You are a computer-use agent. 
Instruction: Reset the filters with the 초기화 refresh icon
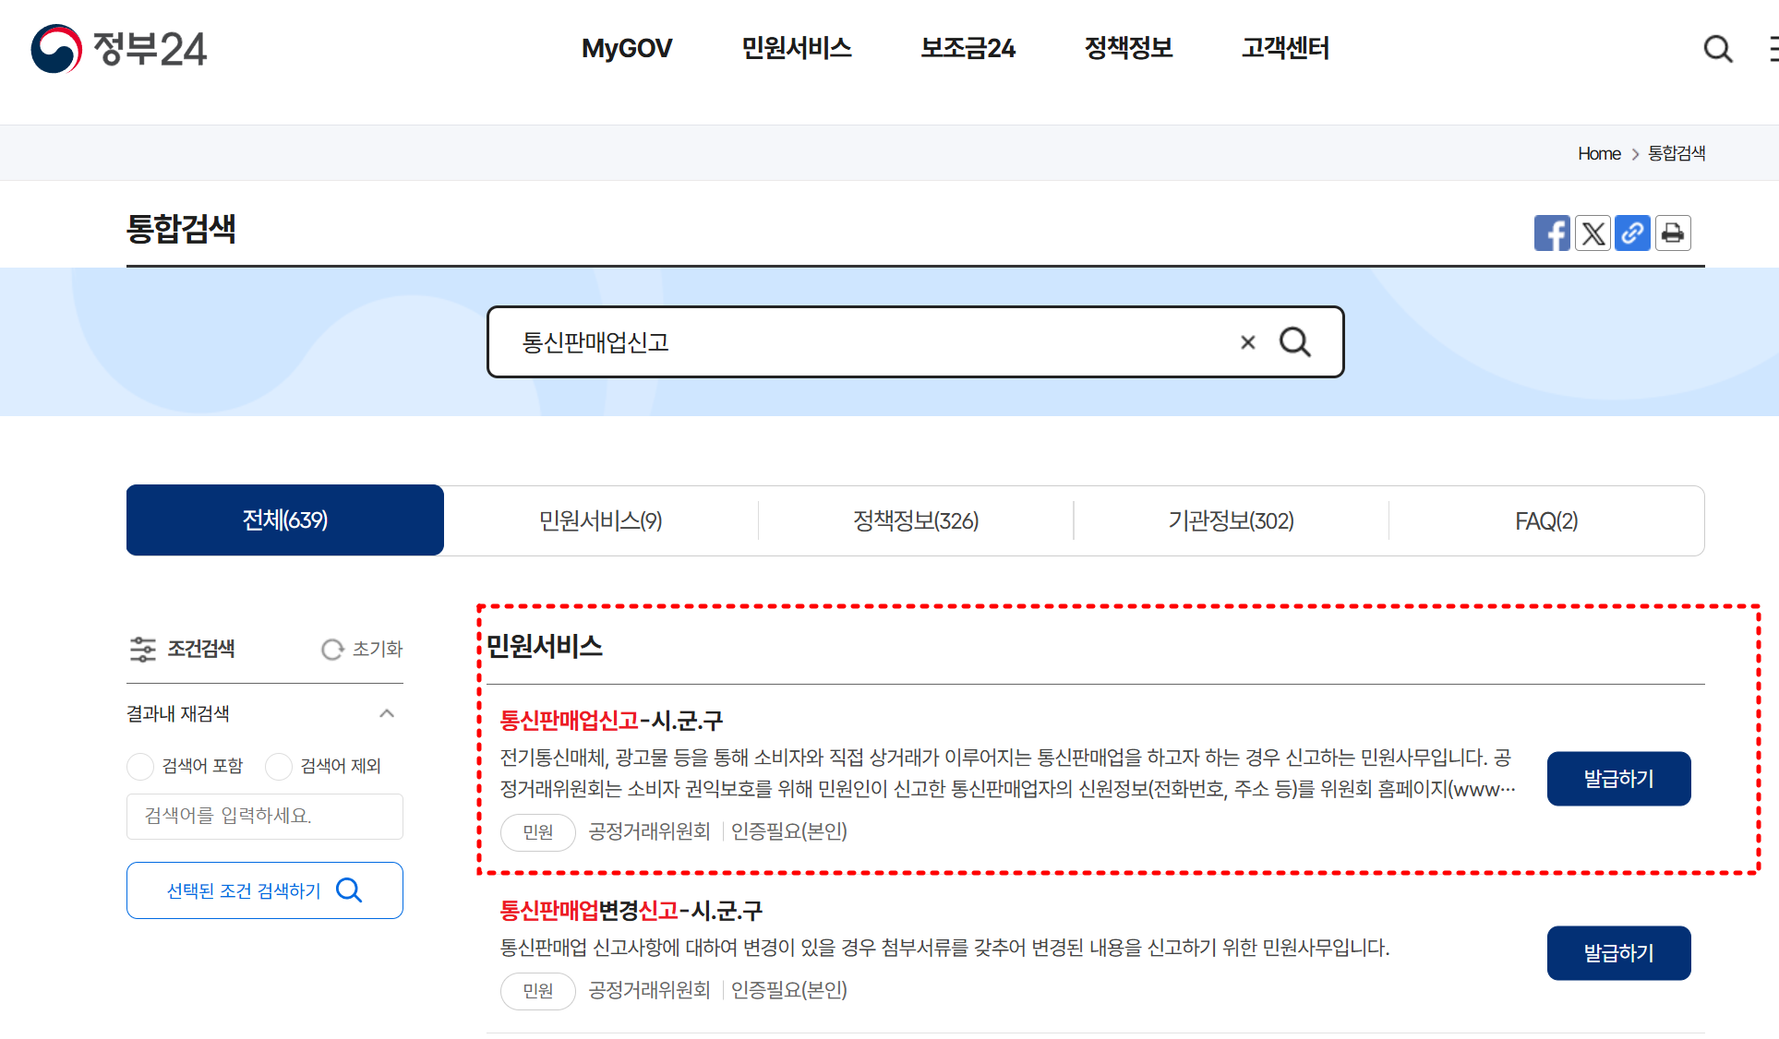[332, 650]
